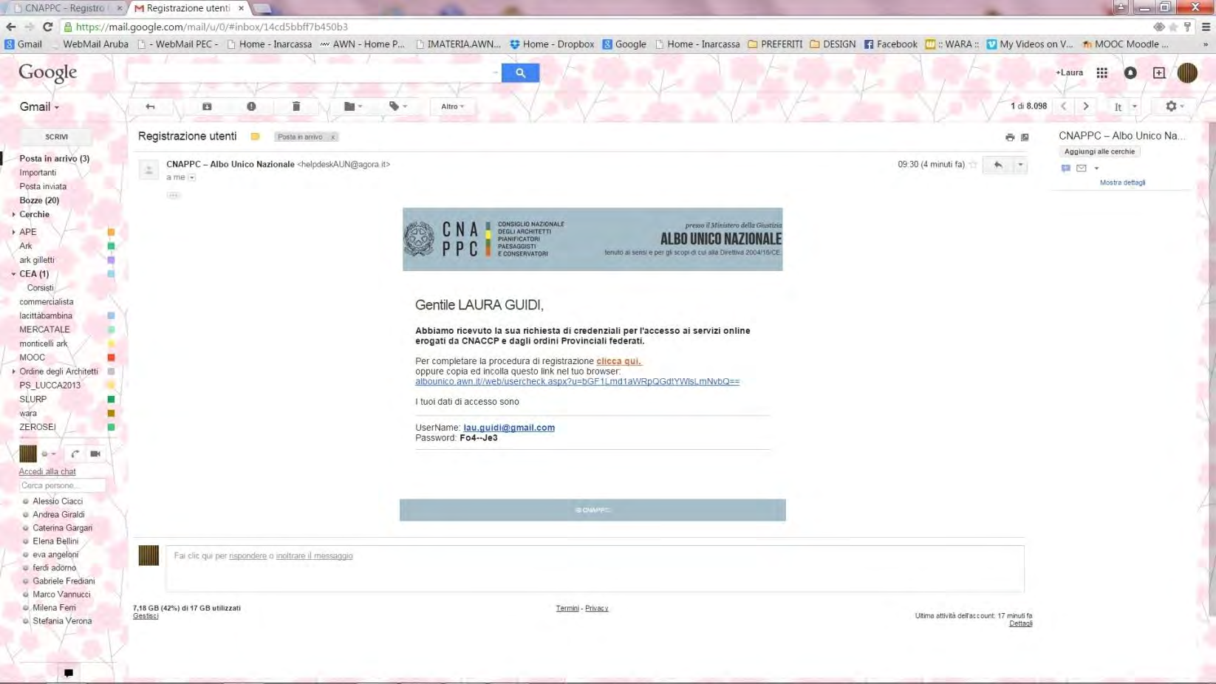
Task: Expand the Cerchie section
Action: pos(13,214)
